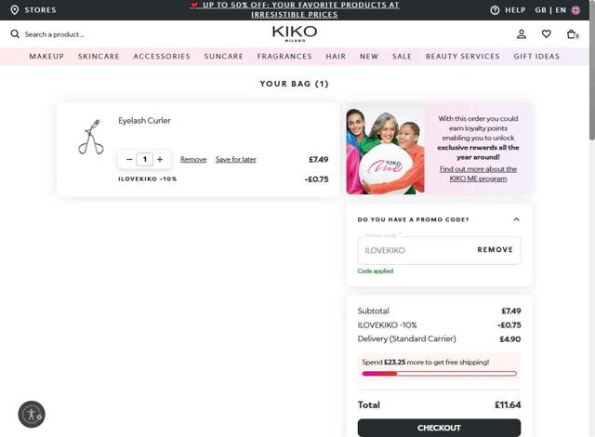595x437 pixels.
Task: Open the Help question mark icon
Action: pyautogui.click(x=495, y=10)
